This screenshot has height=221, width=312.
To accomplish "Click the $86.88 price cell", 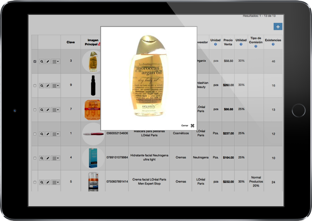I will [228, 109].
